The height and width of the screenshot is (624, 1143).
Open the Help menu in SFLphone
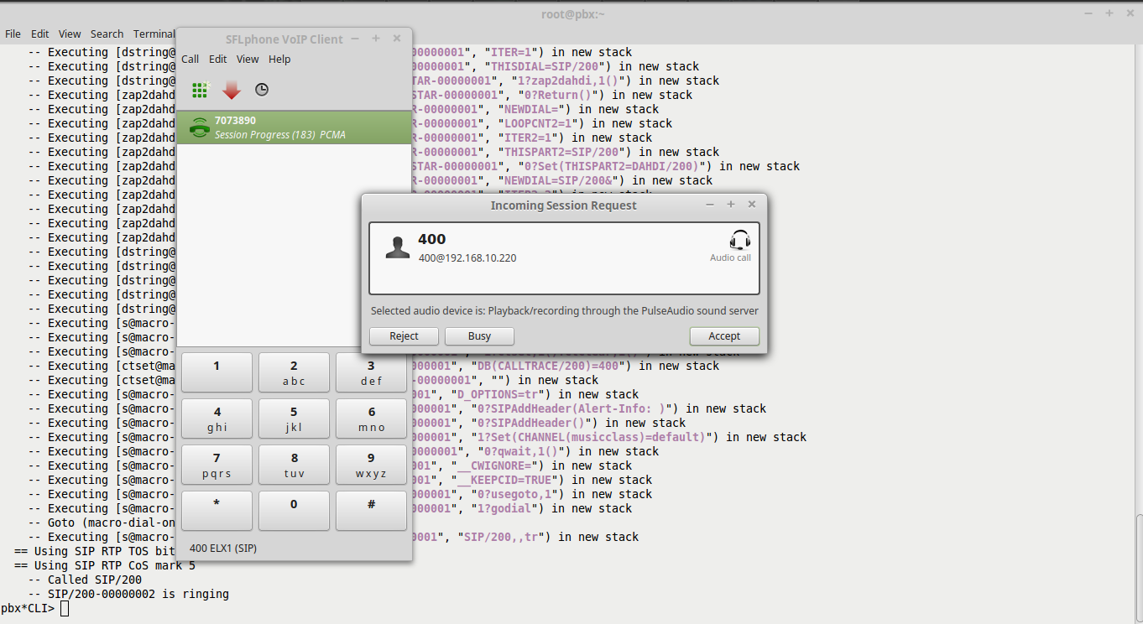click(279, 59)
